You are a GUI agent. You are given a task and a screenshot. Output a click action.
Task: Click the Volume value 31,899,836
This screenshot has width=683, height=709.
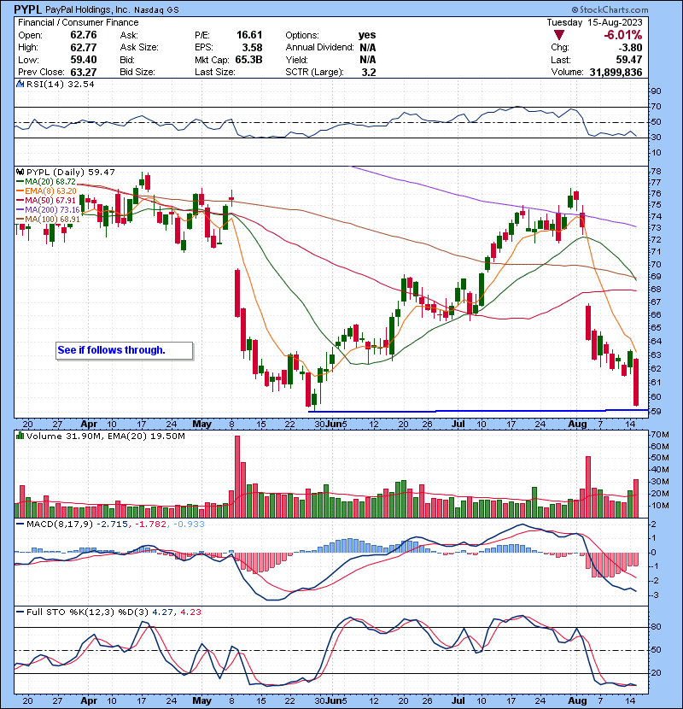(x=616, y=72)
